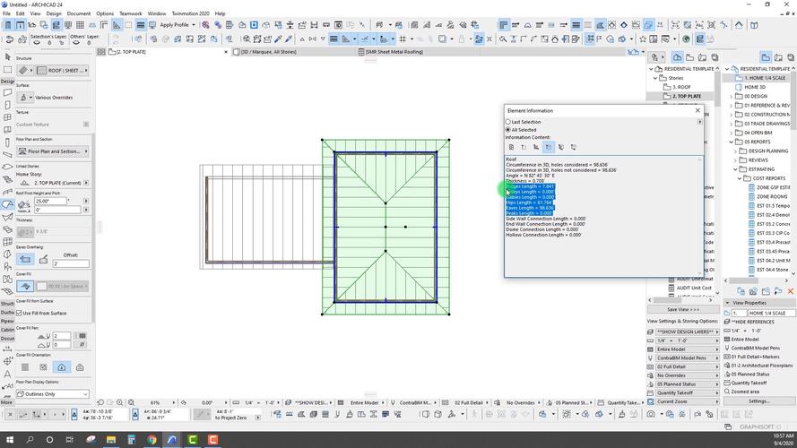
Task: Toggle Use Fill from Surface checkbox
Action: point(20,313)
